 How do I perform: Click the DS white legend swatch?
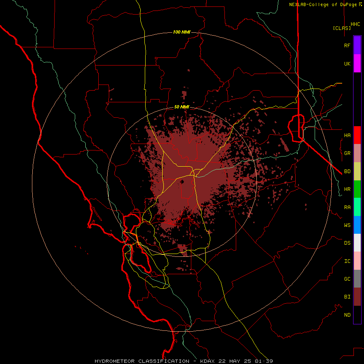[x=357, y=243]
